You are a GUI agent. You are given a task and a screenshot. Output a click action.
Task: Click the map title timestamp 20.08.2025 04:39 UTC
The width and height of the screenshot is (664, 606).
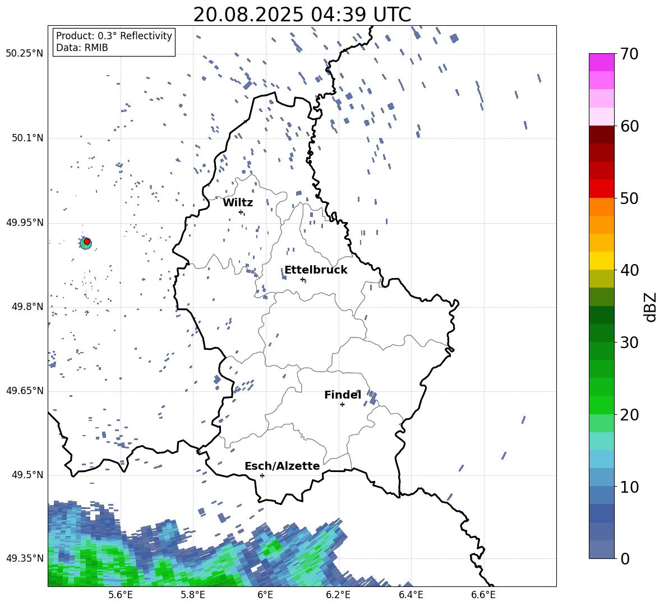click(x=302, y=15)
